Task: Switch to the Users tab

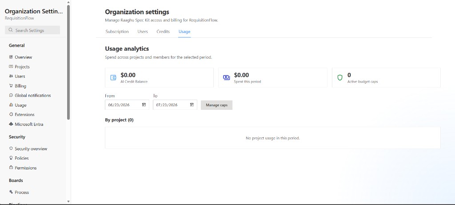Action: tap(143, 32)
